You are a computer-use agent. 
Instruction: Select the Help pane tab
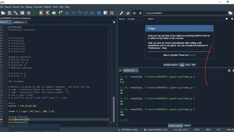[182, 65]
